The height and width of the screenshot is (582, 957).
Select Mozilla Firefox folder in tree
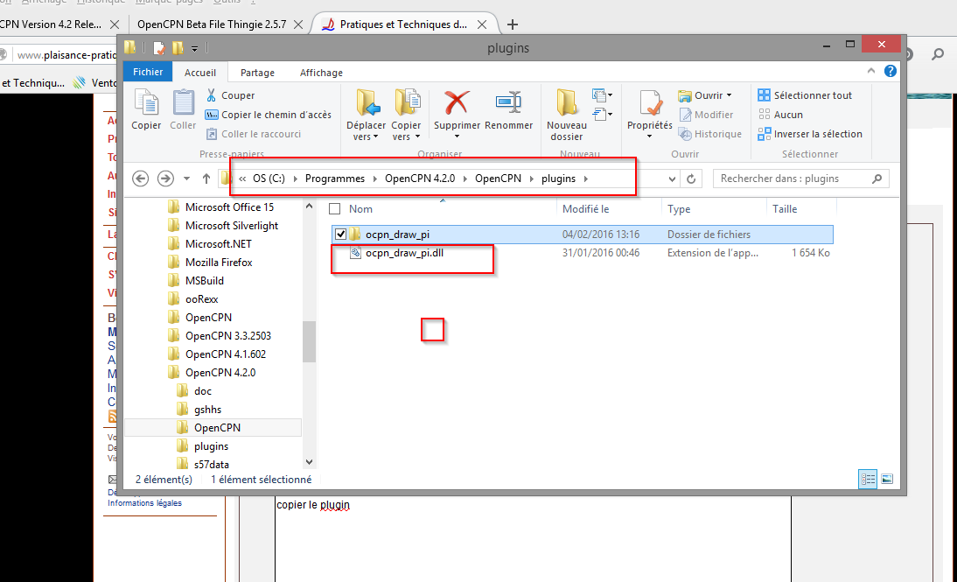[219, 262]
